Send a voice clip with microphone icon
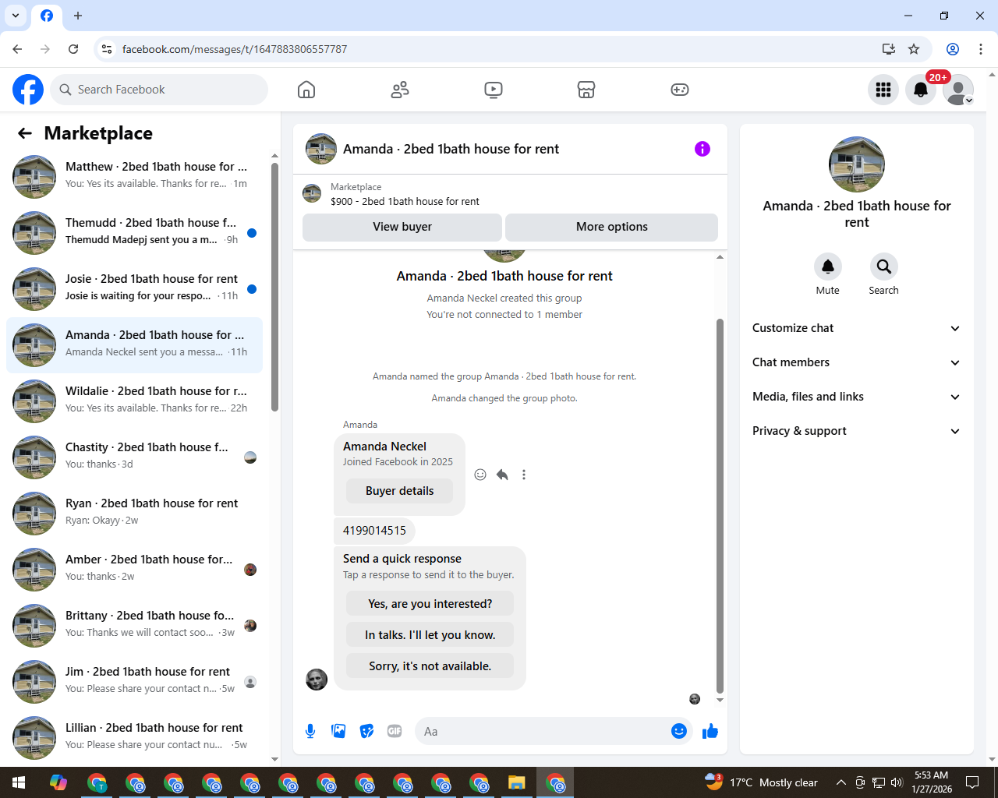This screenshot has height=798, width=998. tap(310, 731)
